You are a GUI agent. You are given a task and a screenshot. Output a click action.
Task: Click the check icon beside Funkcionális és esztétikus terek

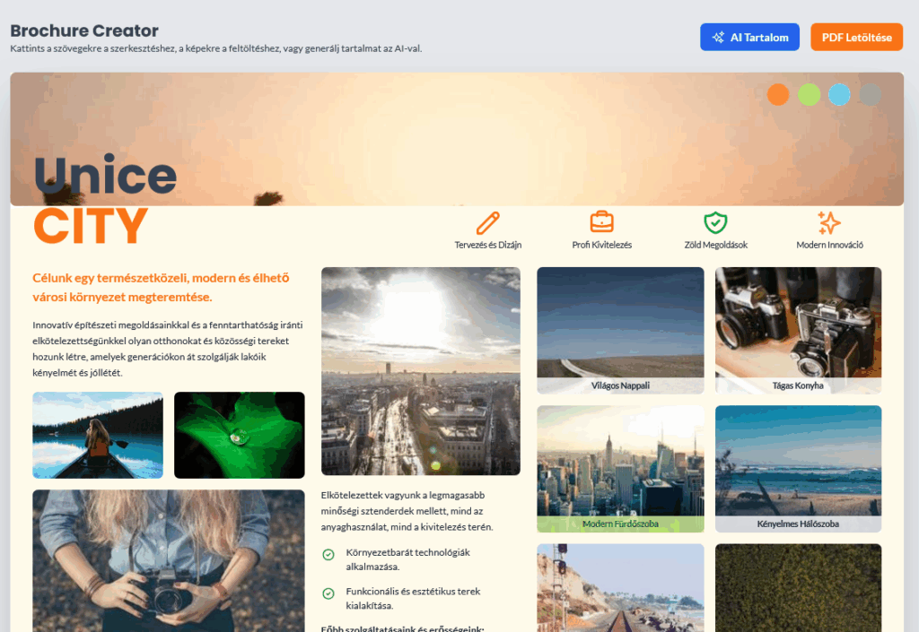point(328,593)
